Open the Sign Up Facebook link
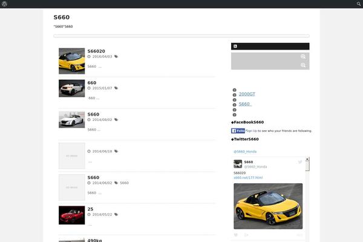Image resolution: width=363 pixels, height=242 pixels. click(x=252, y=131)
